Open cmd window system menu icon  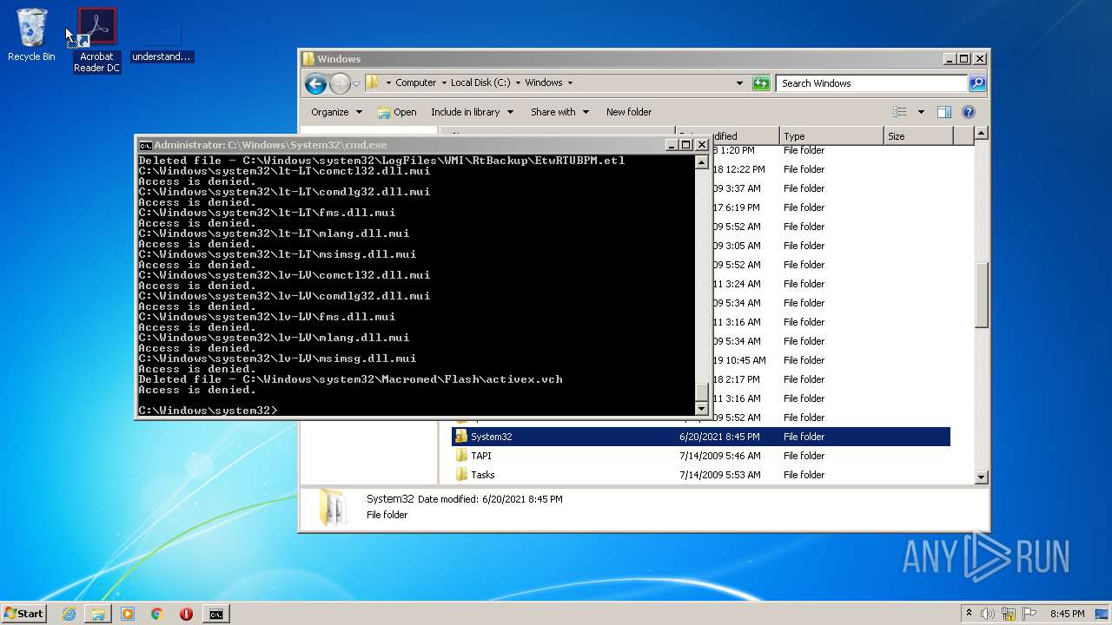[145, 145]
